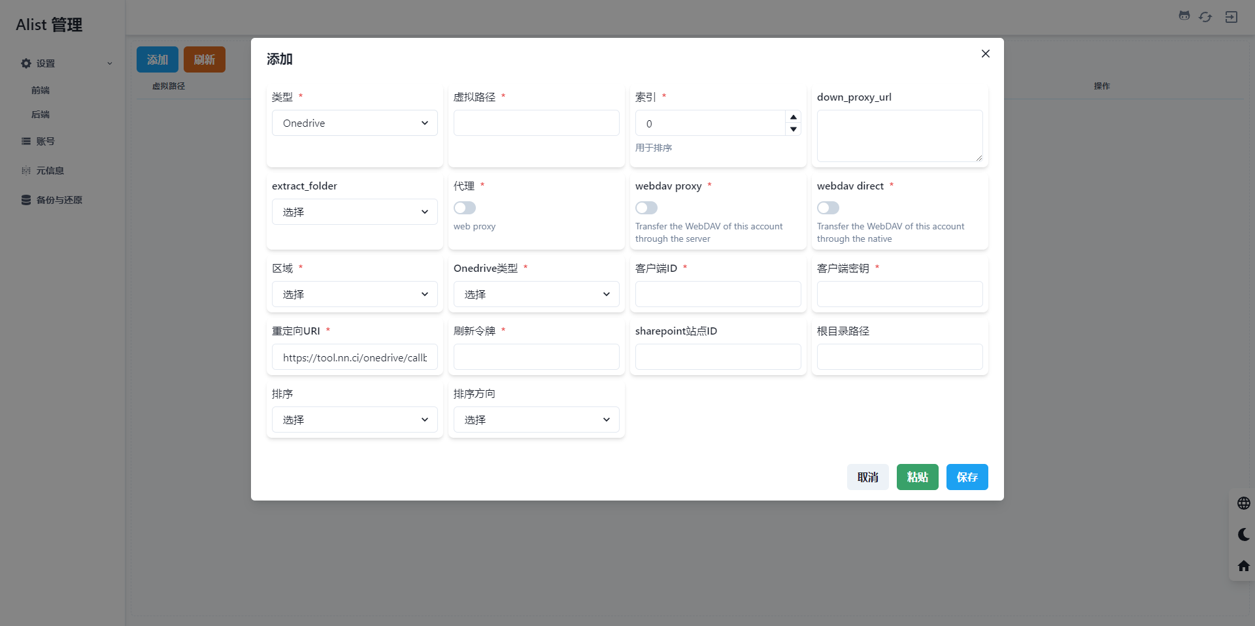Click the blue 保存 button
The image size is (1255, 626).
[967, 477]
